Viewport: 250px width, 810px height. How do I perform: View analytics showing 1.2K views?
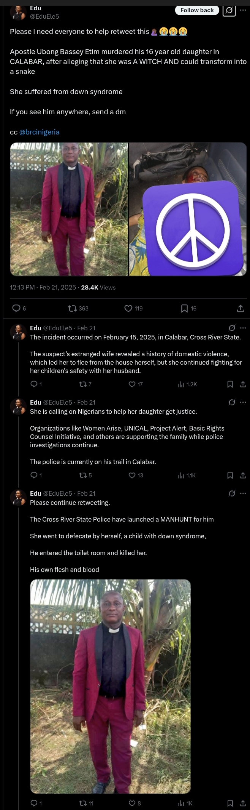pos(181,384)
